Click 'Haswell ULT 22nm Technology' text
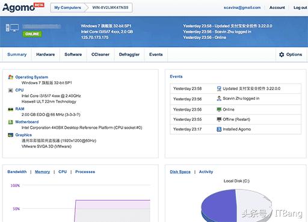 (x=49, y=102)
